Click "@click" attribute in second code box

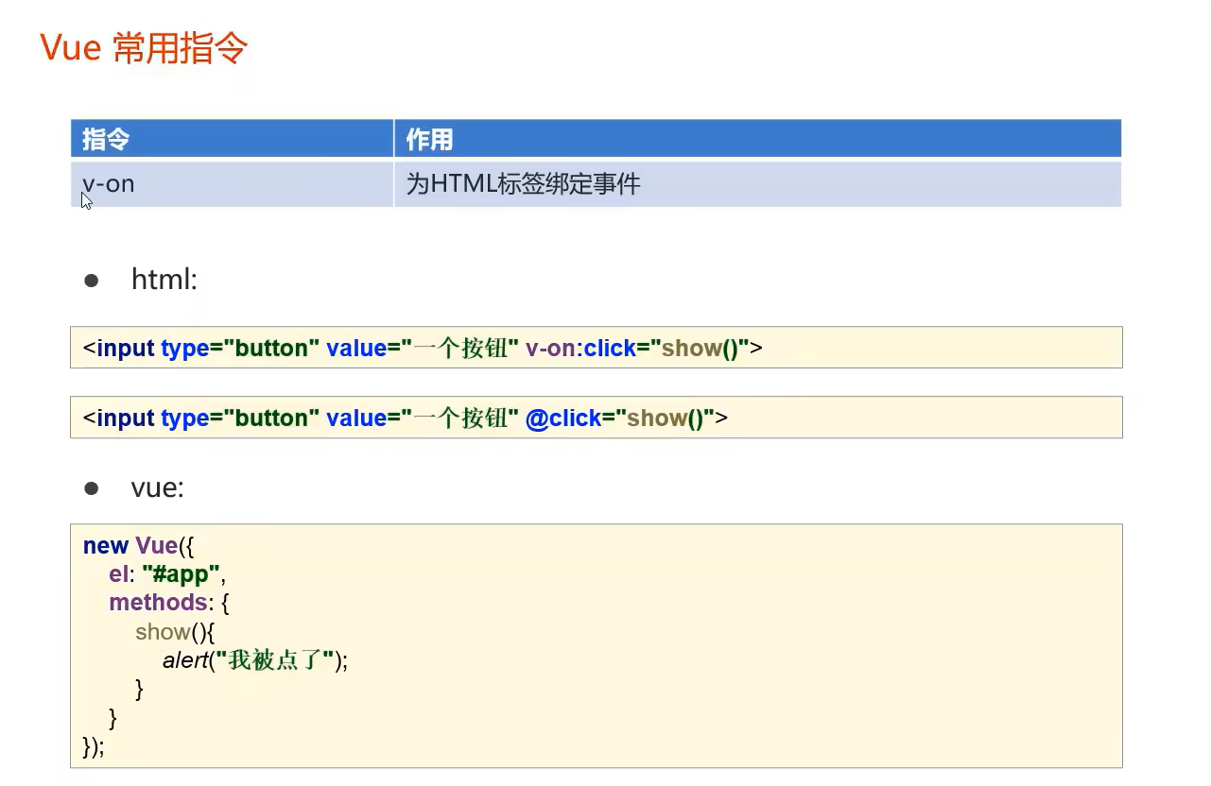(562, 418)
